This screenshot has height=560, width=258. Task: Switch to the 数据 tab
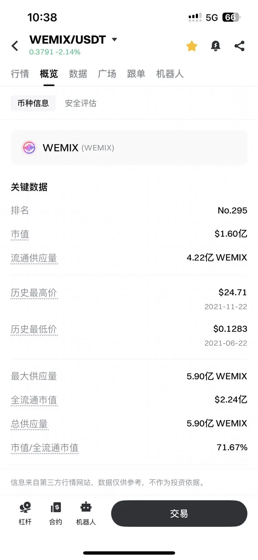tap(78, 74)
